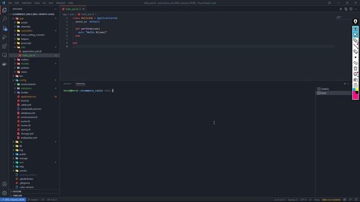Image resolution: width=360 pixels, height=202 pixels.
Task: Open application_job.rb in file tree
Action: [32, 51]
